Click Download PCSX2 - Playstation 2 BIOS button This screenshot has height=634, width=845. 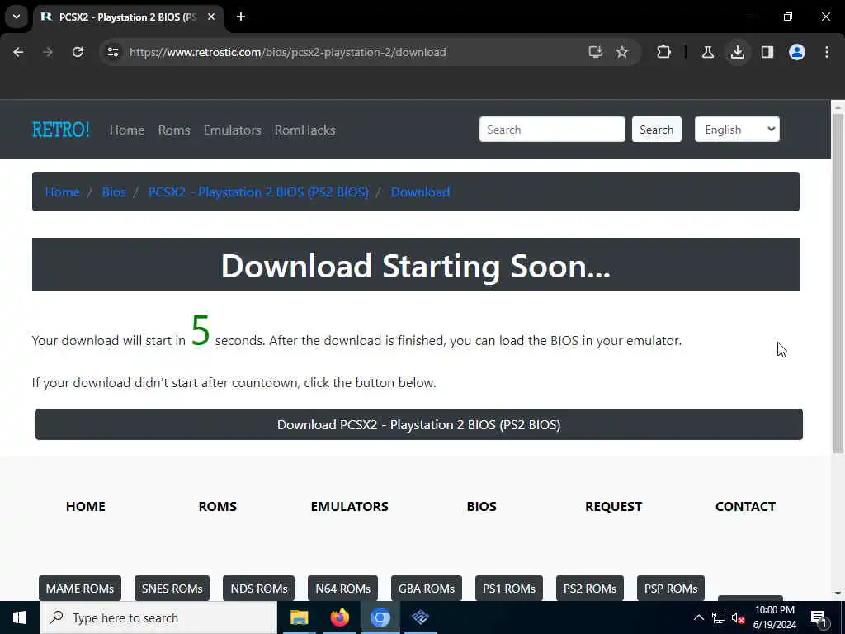pos(418,424)
